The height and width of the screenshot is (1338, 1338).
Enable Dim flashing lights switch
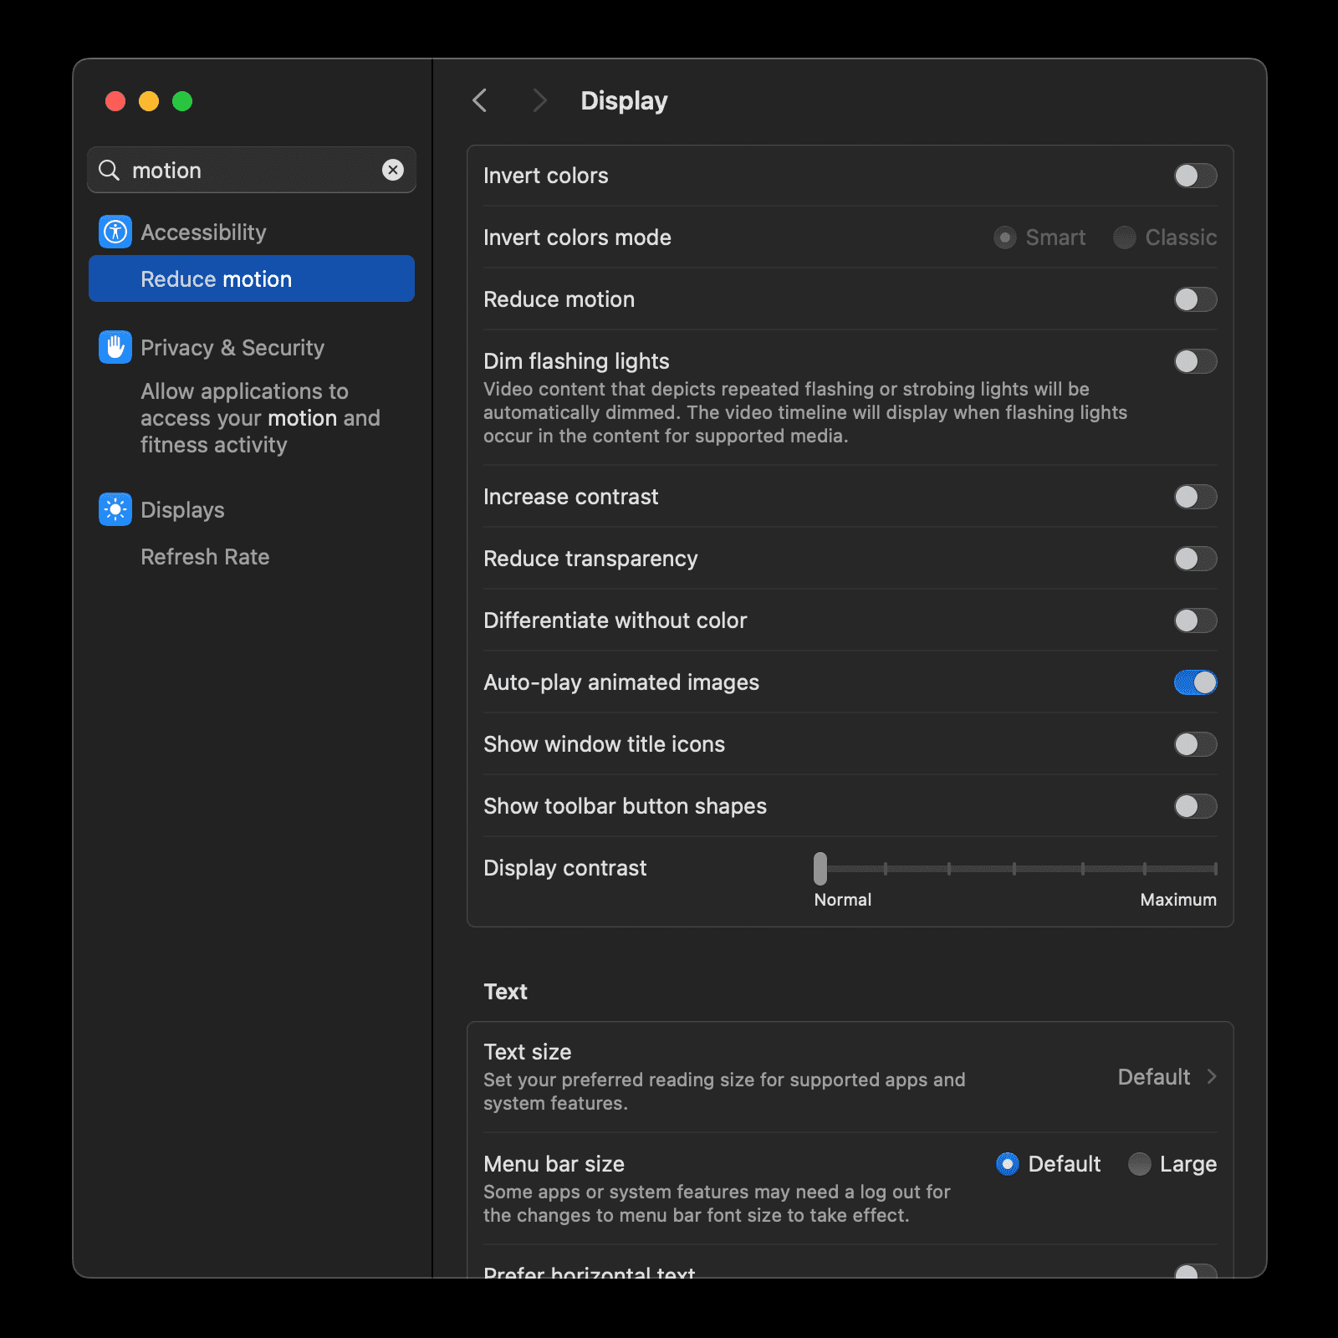click(1194, 361)
